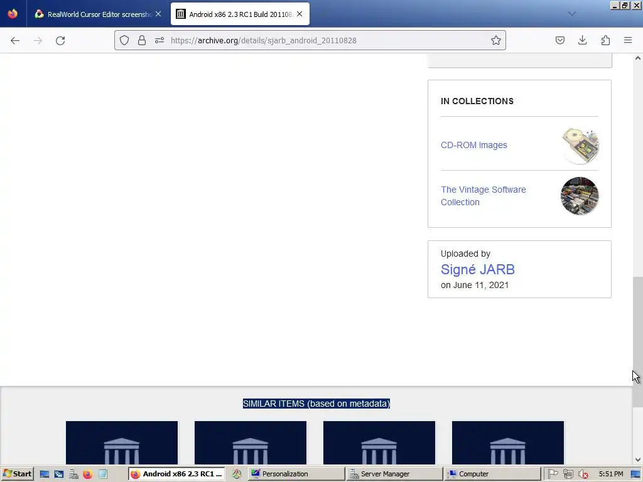This screenshot has height=482, width=643.
Task: Click the network tray icon
Action: pos(568,474)
